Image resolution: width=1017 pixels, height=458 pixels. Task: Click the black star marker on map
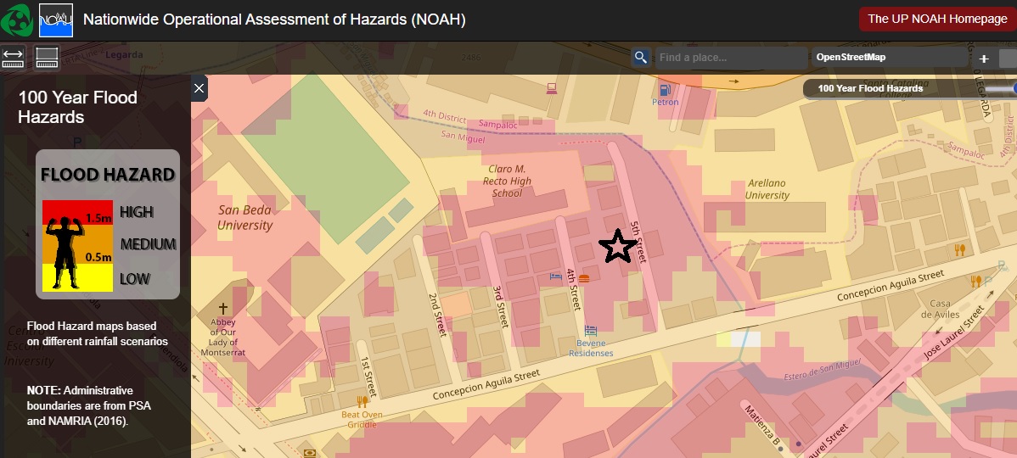tap(617, 246)
